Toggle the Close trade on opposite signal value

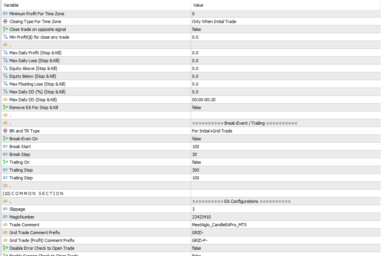(197, 29)
